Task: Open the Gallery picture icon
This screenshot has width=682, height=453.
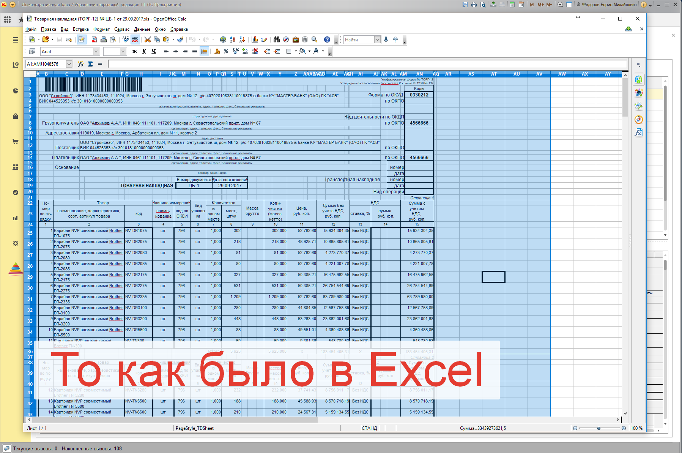Action: 295,39
